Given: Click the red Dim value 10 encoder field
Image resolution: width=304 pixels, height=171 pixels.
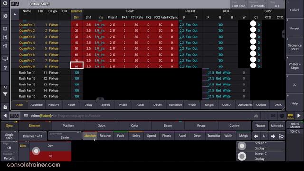Looking at the screenshot, I should (51, 156).
